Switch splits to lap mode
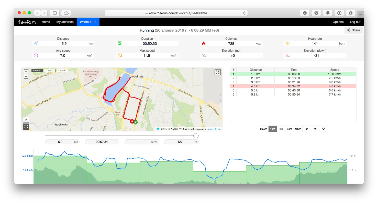This screenshot has width=378, height=204. (306, 129)
